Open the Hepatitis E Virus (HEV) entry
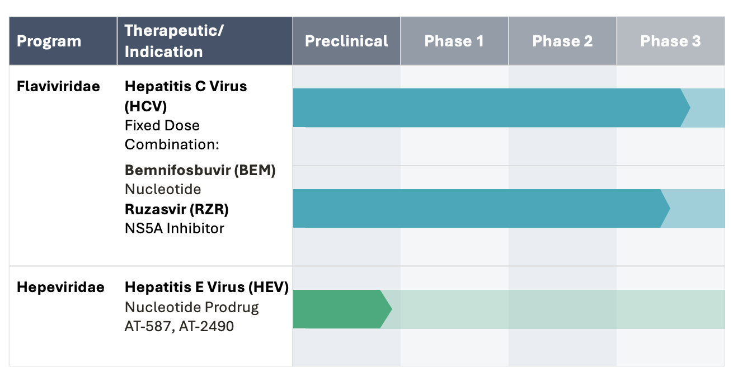Image resolution: width=733 pixels, height=386 pixels. (206, 288)
